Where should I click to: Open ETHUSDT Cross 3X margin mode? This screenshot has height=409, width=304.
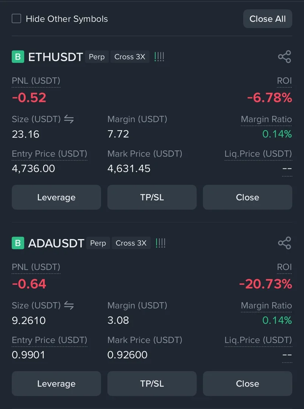pyautogui.click(x=129, y=57)
